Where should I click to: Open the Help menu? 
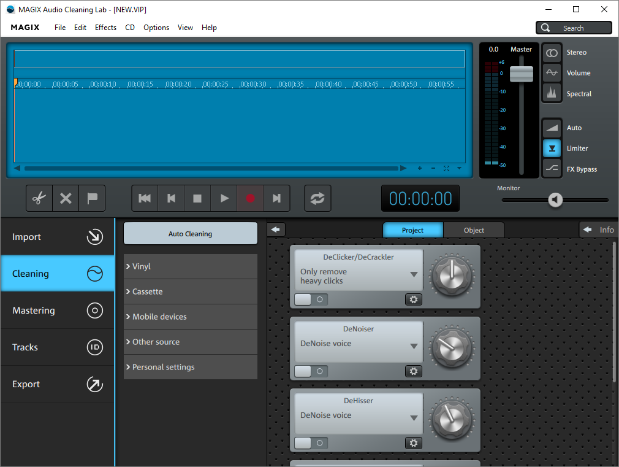(x=209, y=27)
